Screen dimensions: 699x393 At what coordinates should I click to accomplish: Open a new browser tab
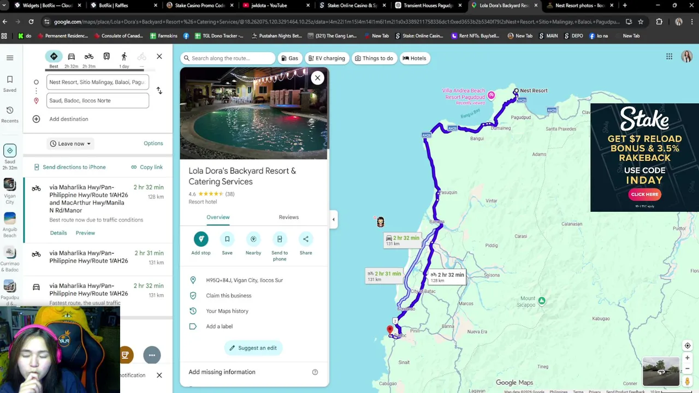point(624,5)
